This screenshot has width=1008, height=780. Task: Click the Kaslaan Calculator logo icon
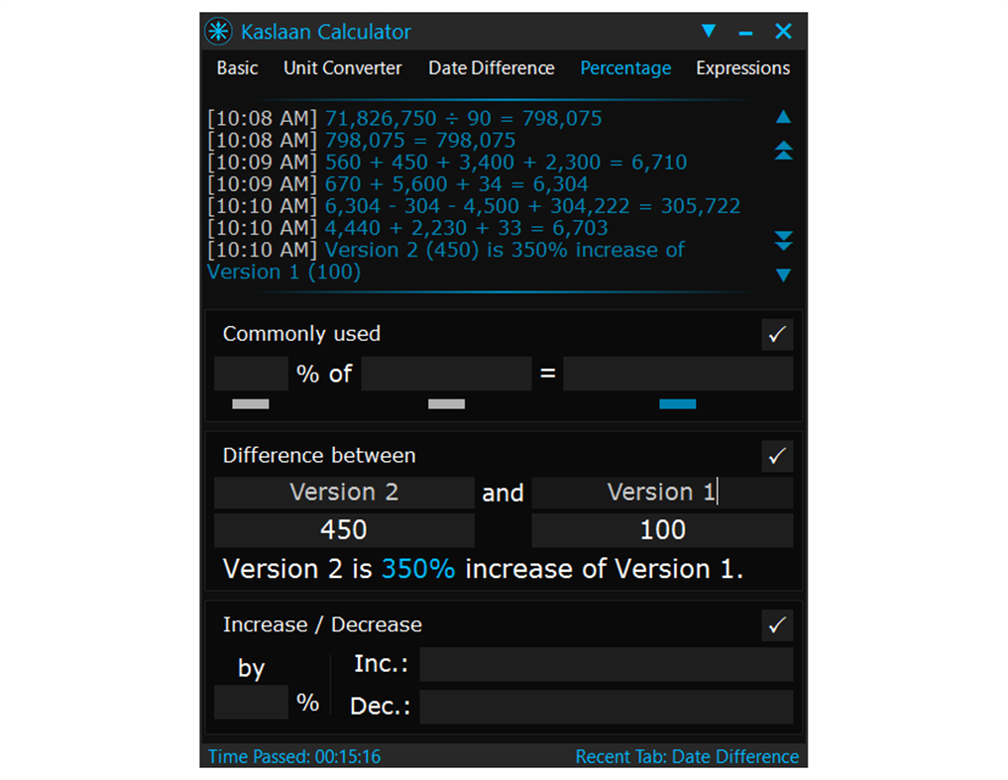(x=218, y=31)
